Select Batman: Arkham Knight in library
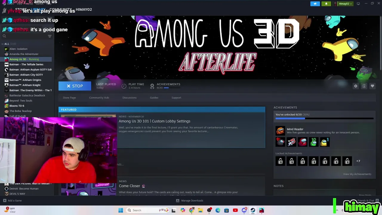382x215 pixels. click(x=25, y=85)
